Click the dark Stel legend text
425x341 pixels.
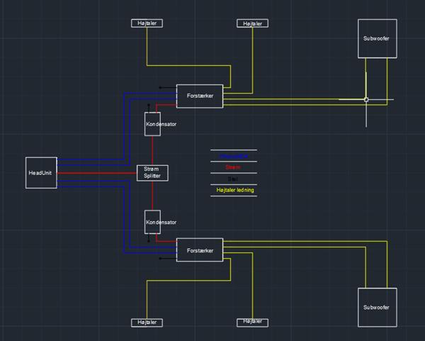tap(233, 179)
